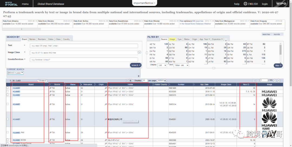Open the TMview link button
The width and height of the screenshot is (292, 147).
tap(42, 80)
